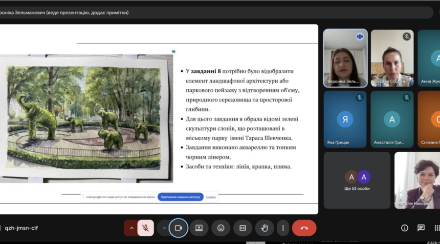
Task: Click muted mic icon on Яна Грицак tile
Action: (x=359, y=98)
